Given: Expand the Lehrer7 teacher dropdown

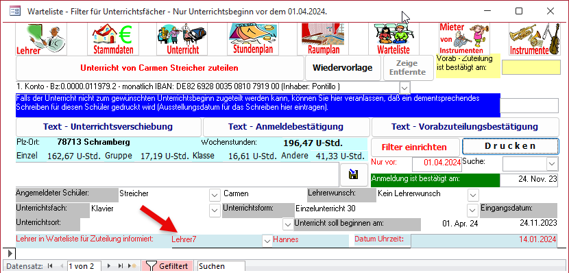Looking at the screenshot, I should tap(267, 240).
